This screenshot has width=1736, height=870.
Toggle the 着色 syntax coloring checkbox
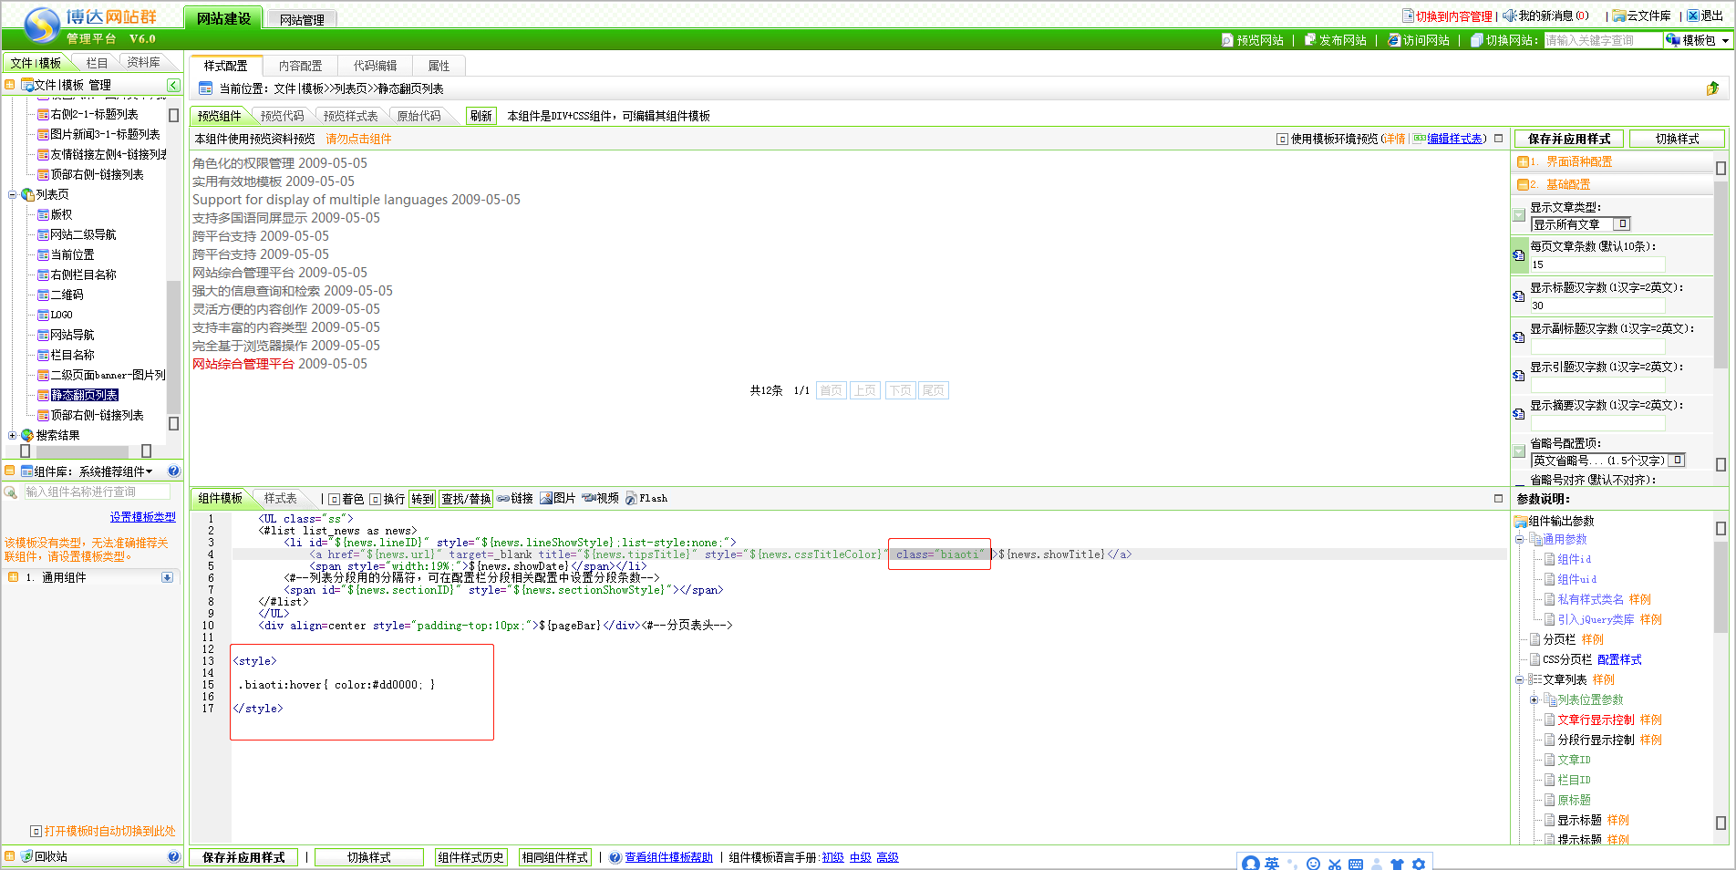point(335,499)
